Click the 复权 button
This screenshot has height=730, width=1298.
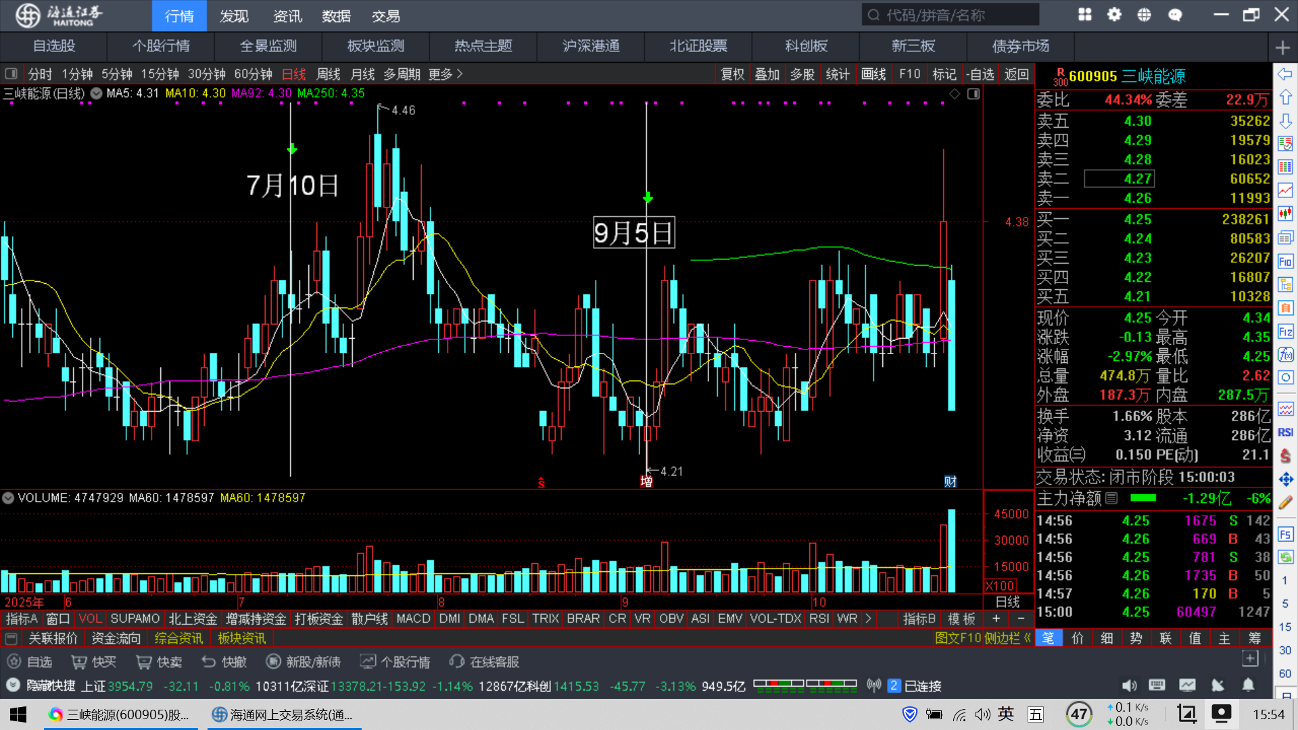pyautogui.click(x=732, y=74)
